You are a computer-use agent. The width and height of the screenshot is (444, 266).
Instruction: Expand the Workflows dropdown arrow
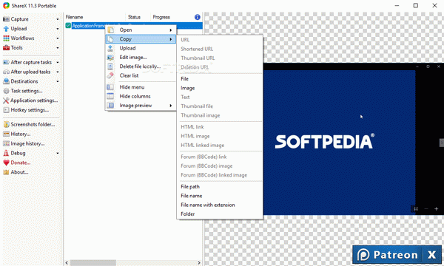coord(58,38)
